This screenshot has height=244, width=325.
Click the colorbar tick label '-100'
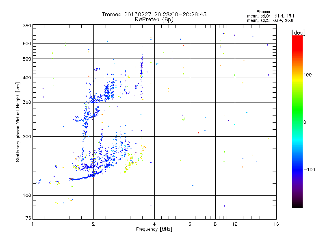click(x=310, y=170)
